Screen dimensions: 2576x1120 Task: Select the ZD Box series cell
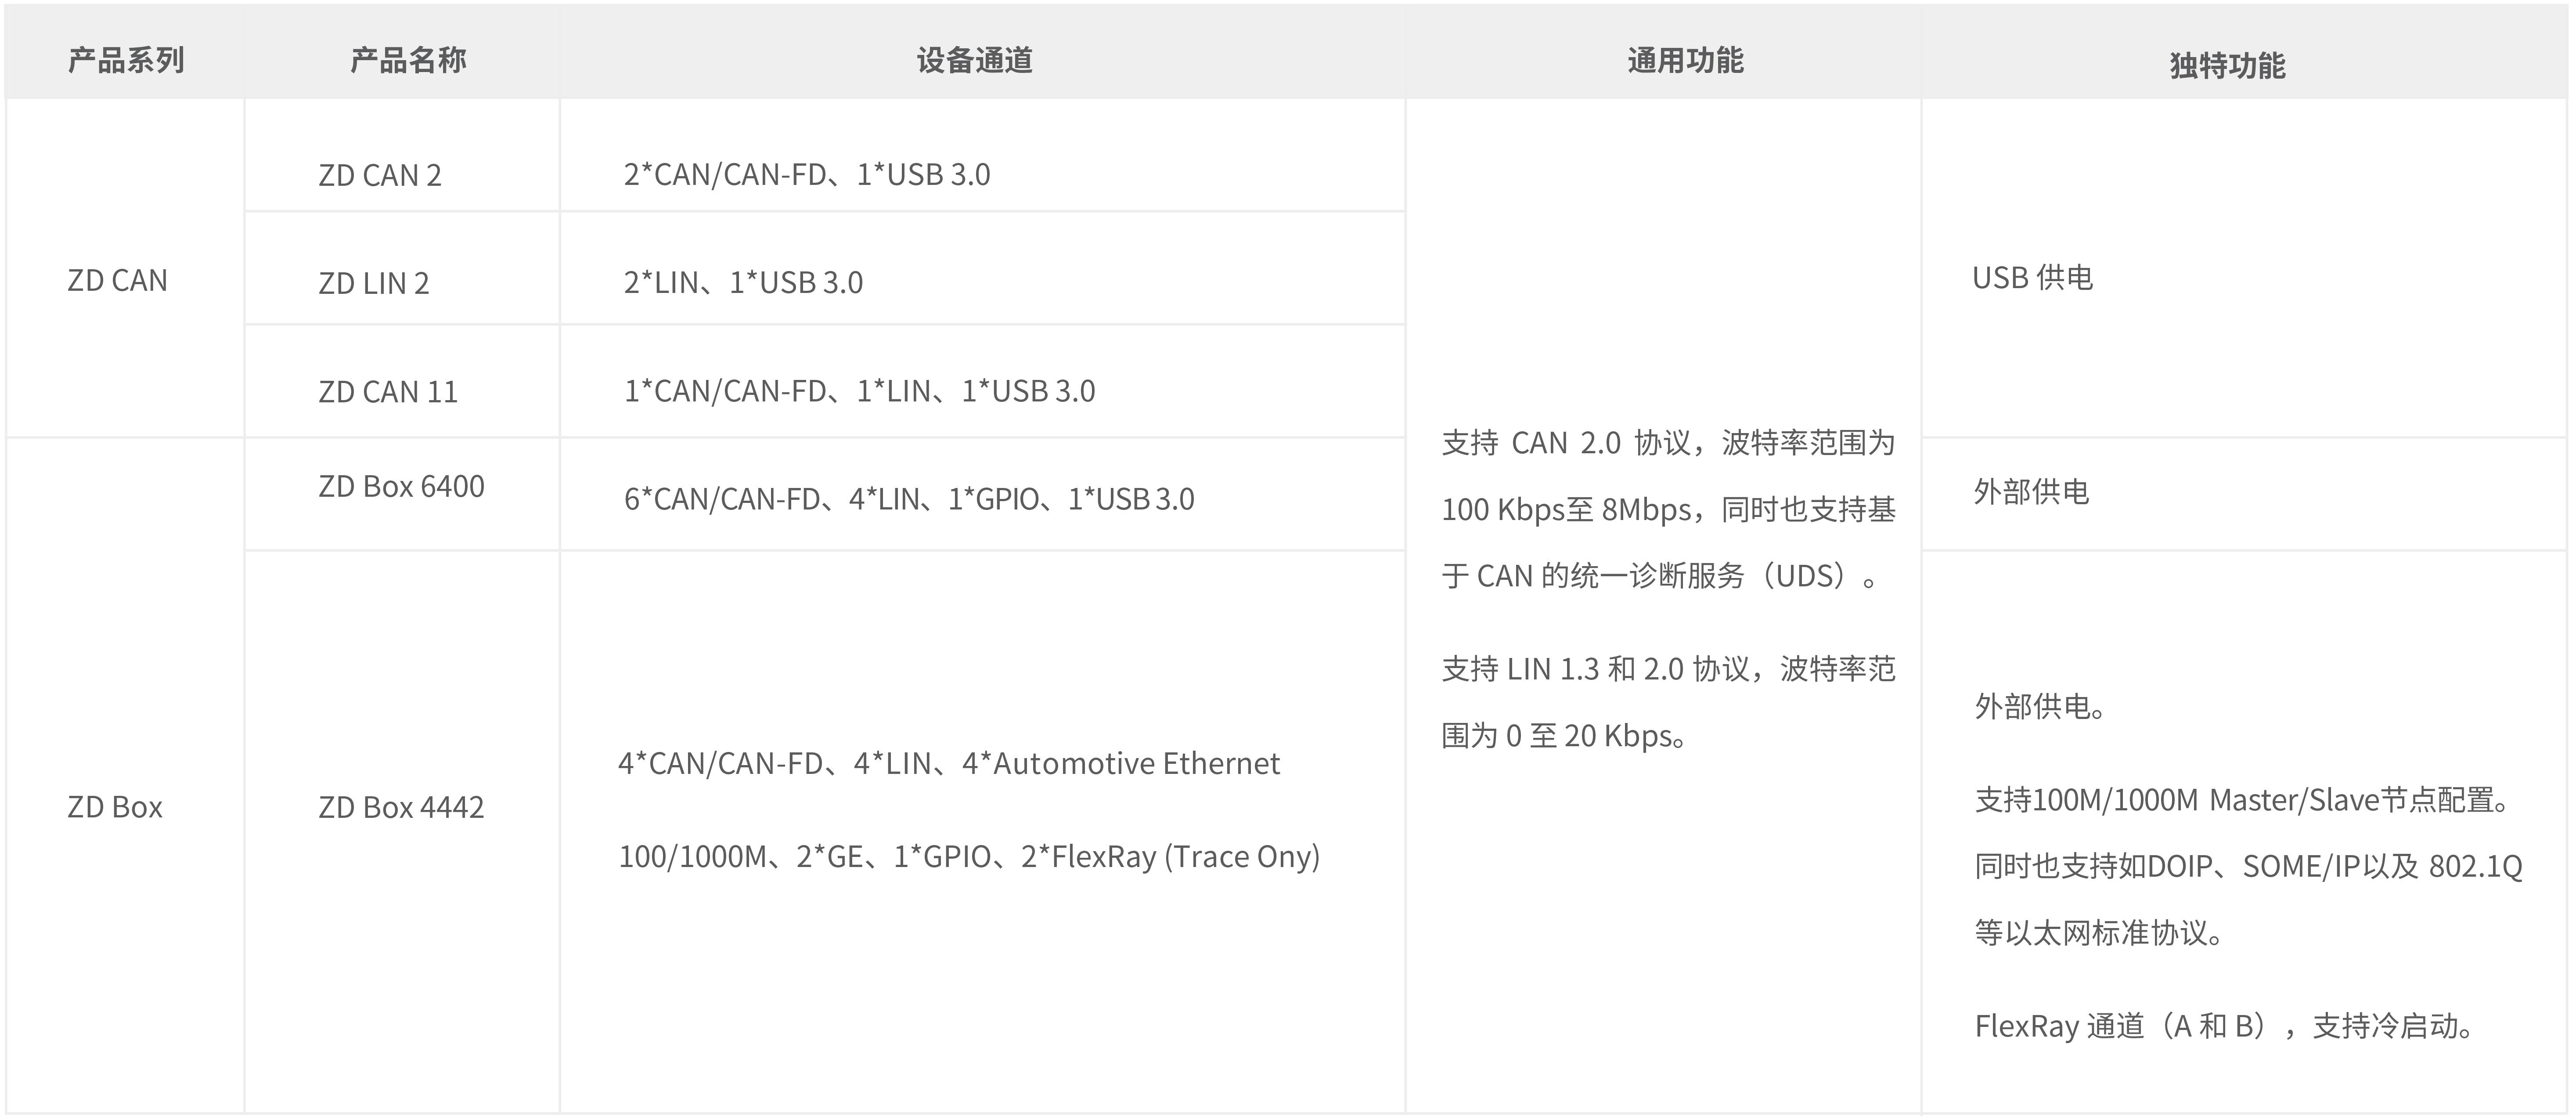pyautogui.click(x=115, y=807)
